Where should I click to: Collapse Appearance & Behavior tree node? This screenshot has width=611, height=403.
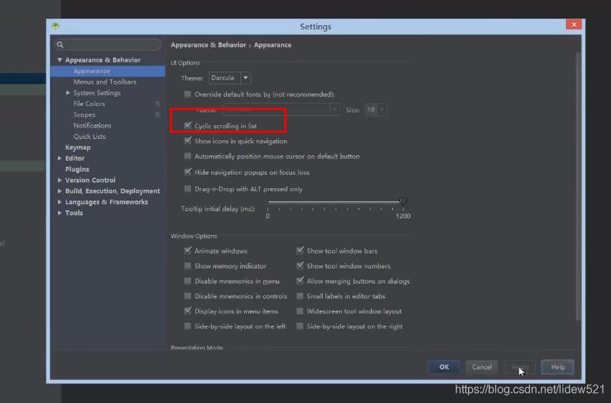pyautogui.click(x=59, y=60)
